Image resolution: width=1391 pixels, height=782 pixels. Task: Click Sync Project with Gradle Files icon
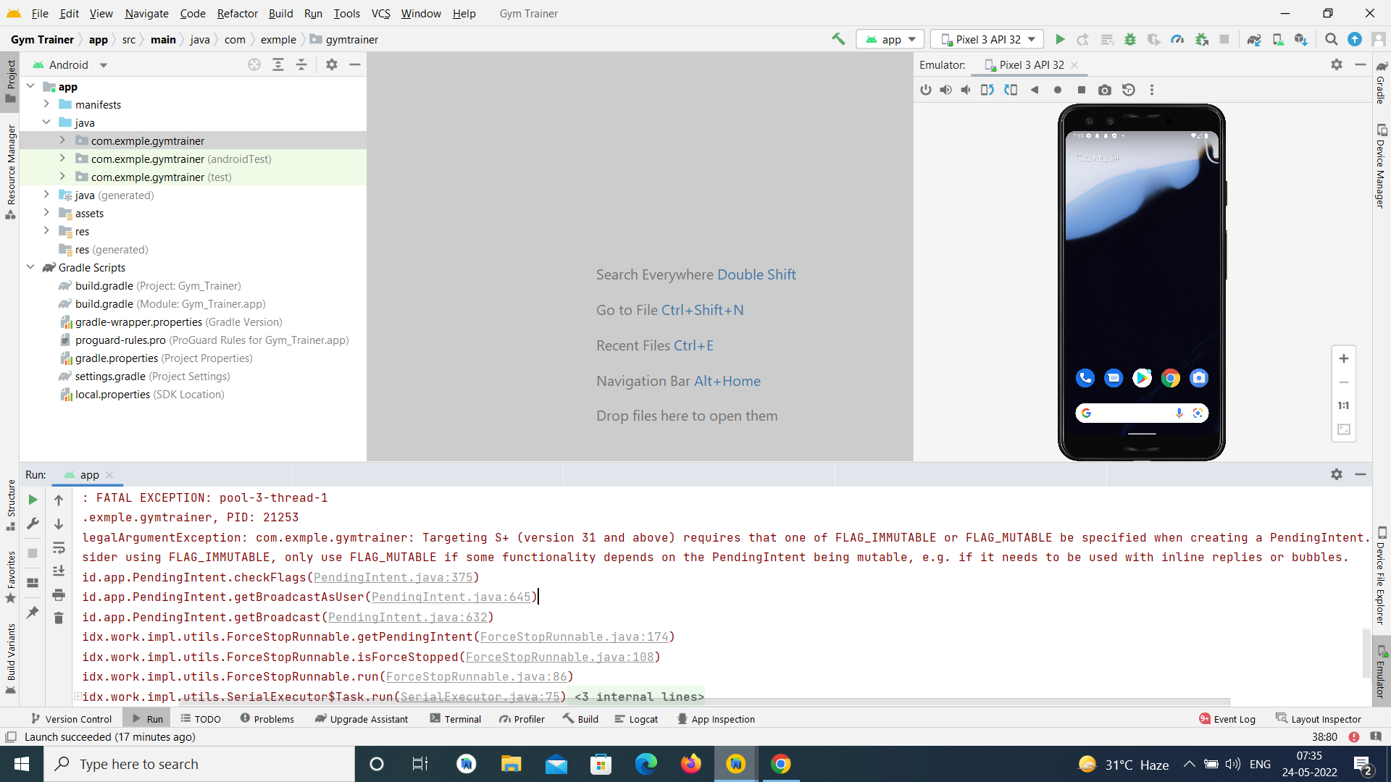1254,39
